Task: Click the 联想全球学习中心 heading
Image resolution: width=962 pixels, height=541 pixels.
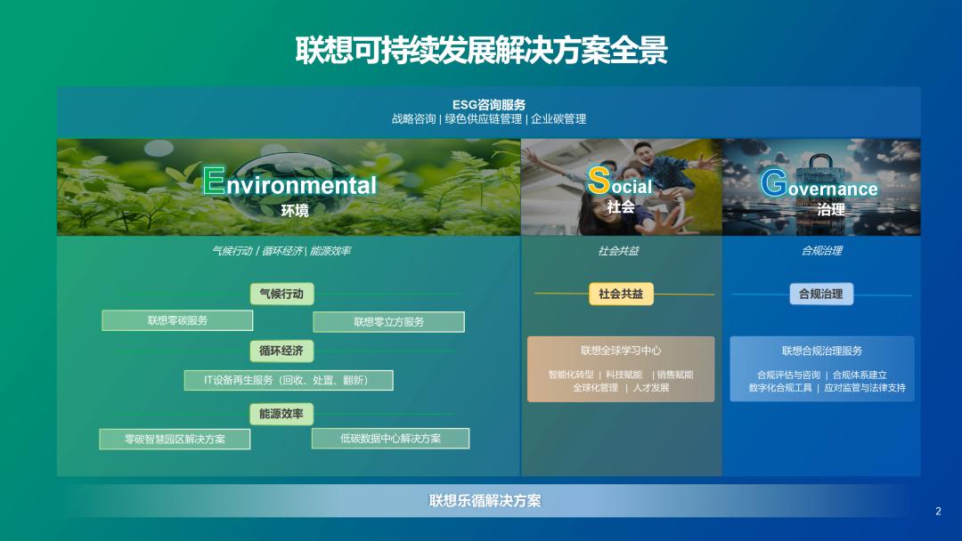Action: pos(621,351)
